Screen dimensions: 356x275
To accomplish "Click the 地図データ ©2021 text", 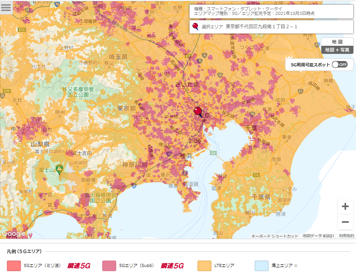I will (x=318, y=236).
